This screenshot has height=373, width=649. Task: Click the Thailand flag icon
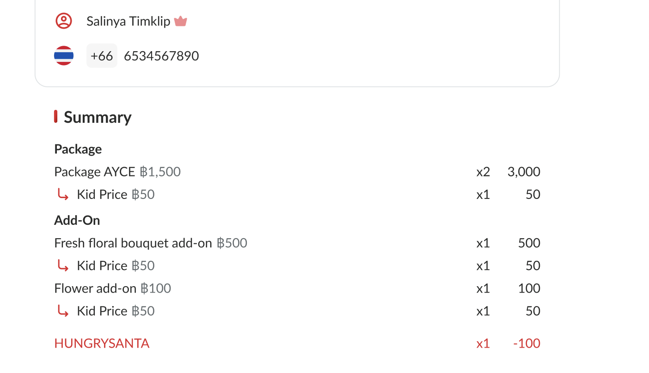[x=64, y=56]
